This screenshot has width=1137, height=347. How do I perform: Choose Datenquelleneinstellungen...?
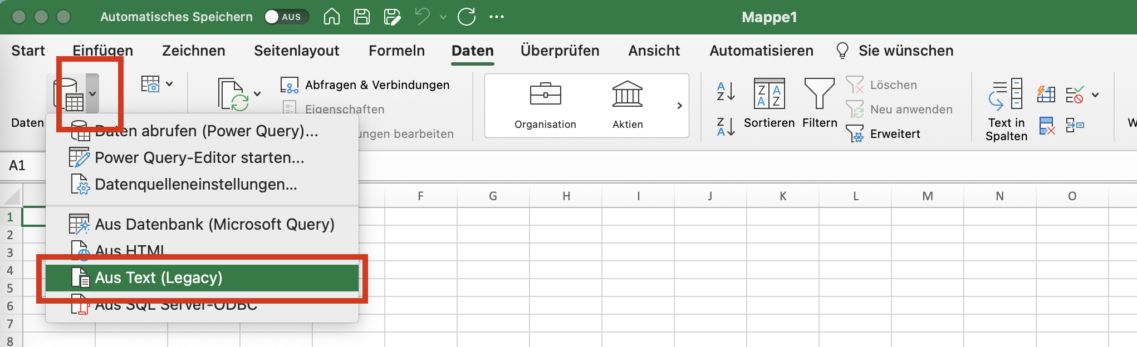click(202, 185)
